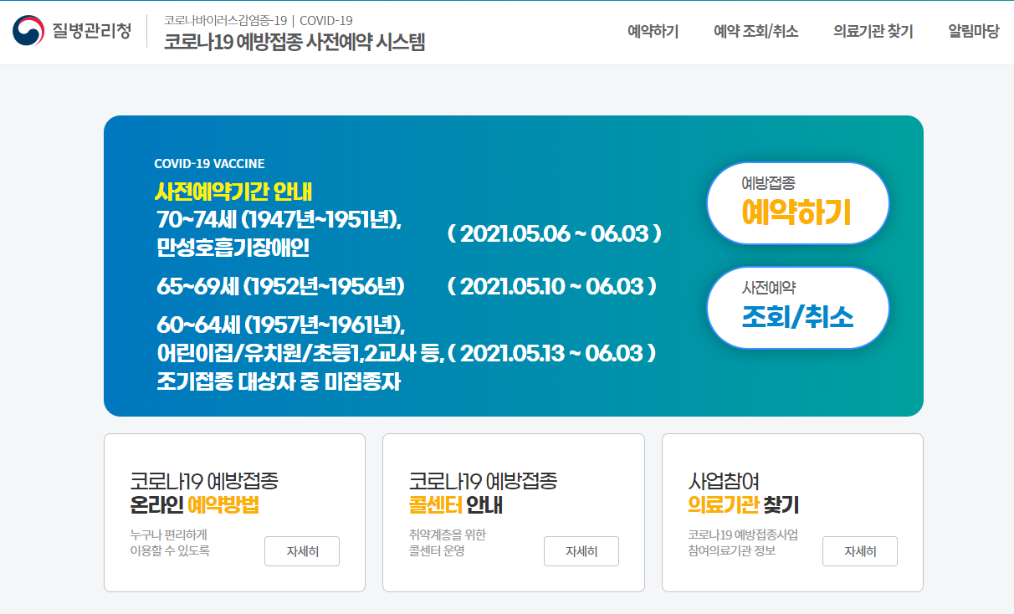Open the 알림마당 menu
1014x614 pixels.
coord(973,32)
